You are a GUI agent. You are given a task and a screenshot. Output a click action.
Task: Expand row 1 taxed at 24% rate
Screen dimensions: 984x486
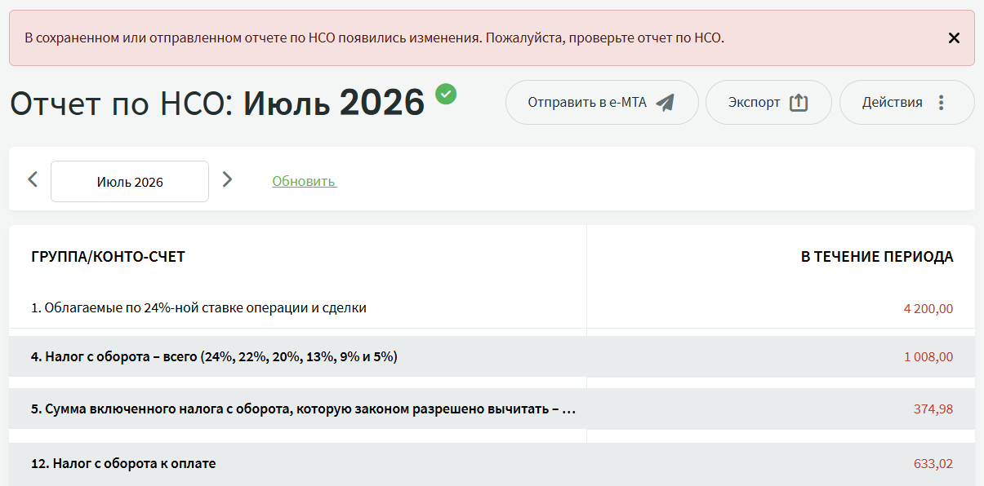(492, 308)
